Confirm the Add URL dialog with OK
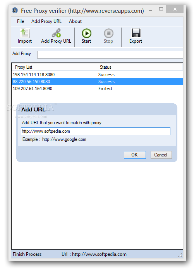Screen dimensions: 194x269 pyautogui.click(x=135, y=155)
